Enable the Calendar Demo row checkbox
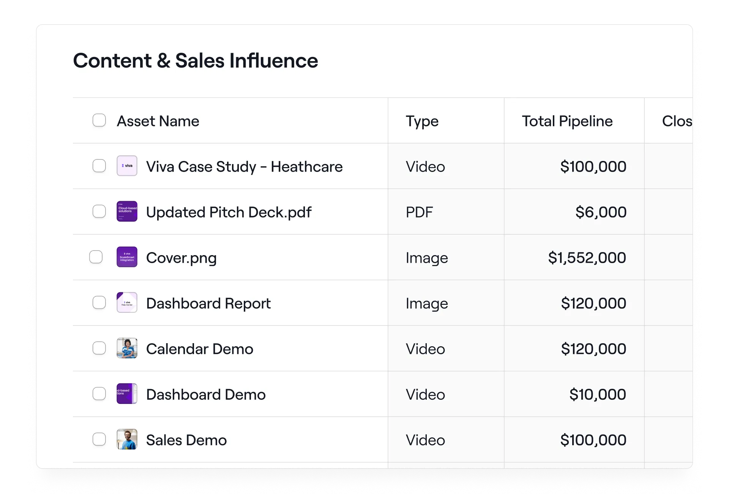This screenshot has height=495, width=729. tap(99, 348)
